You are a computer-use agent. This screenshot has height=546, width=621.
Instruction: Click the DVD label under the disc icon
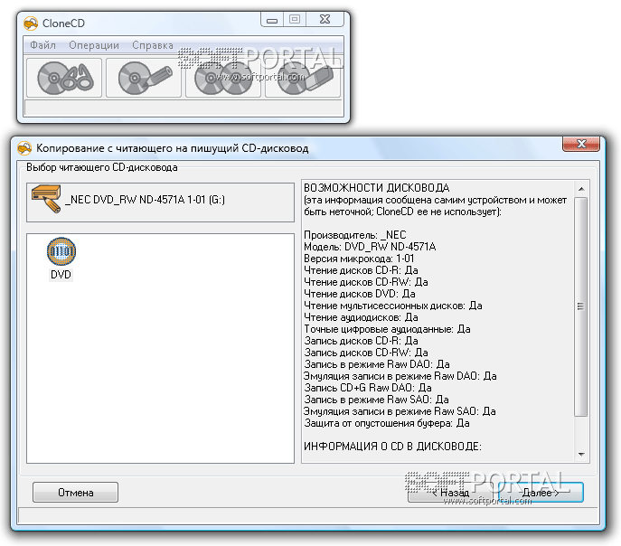coord(61,275)
